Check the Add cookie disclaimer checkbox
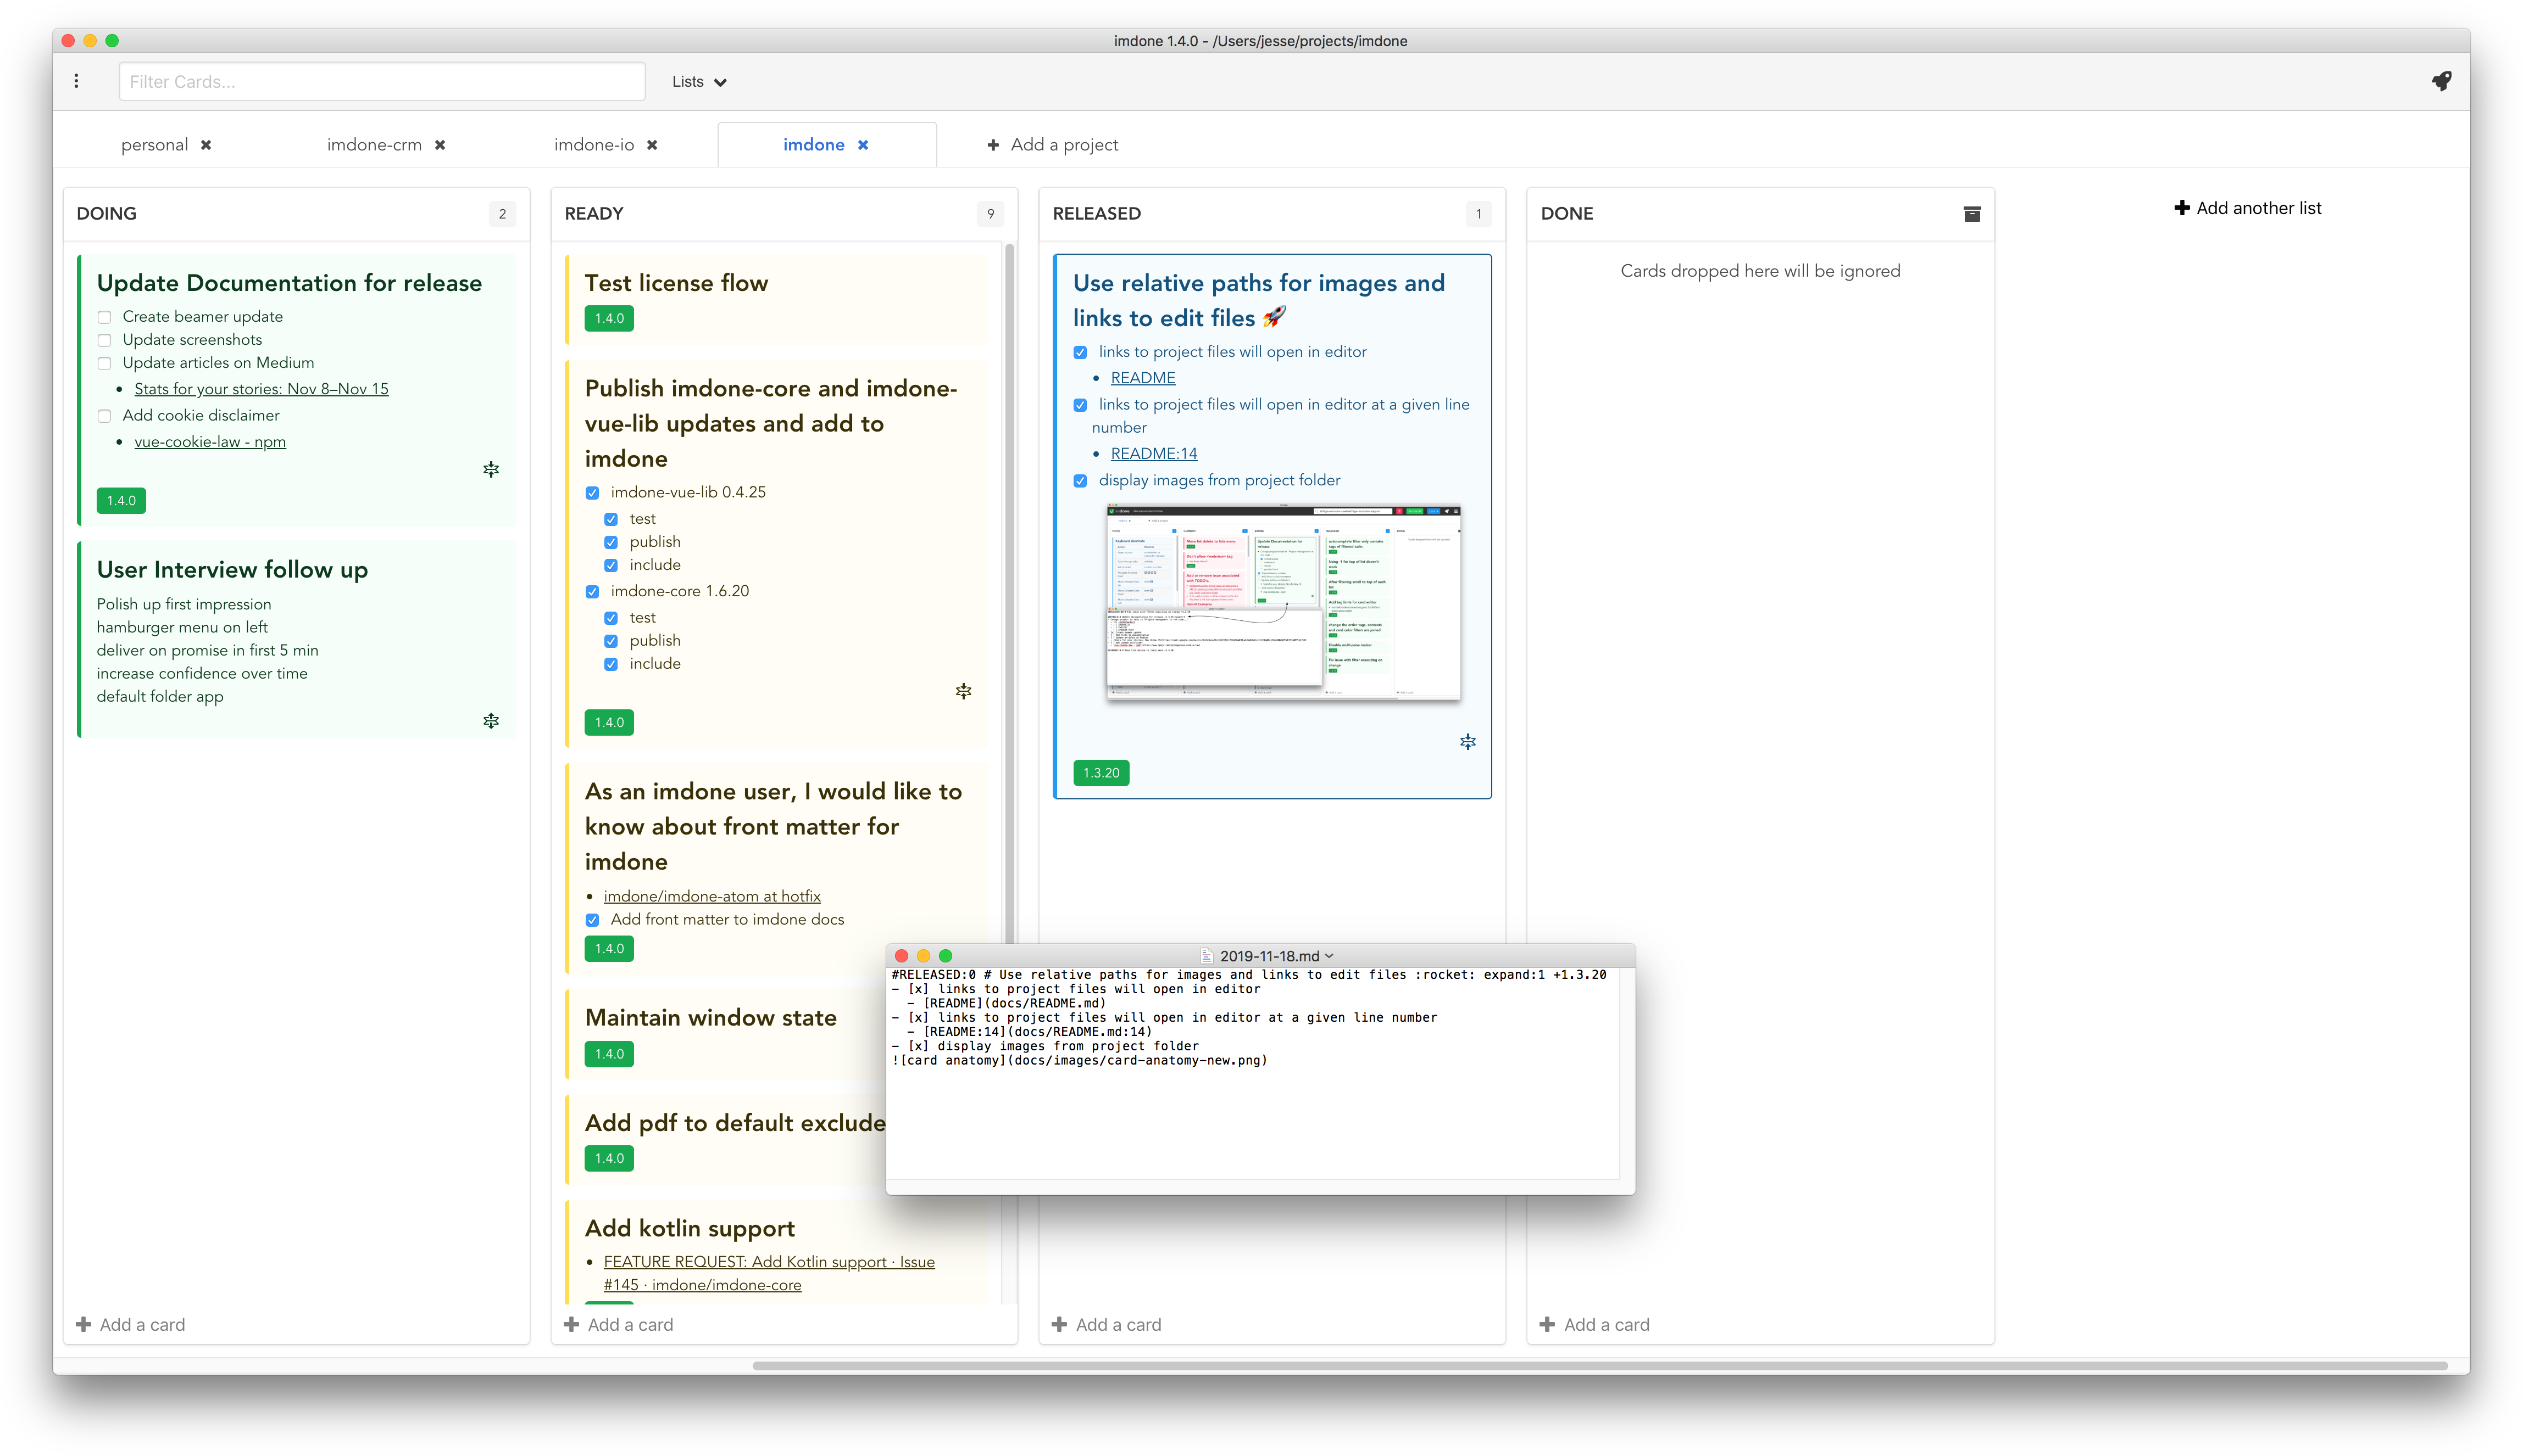The width and height of the screenshot is (2523, 1456). 104,416
